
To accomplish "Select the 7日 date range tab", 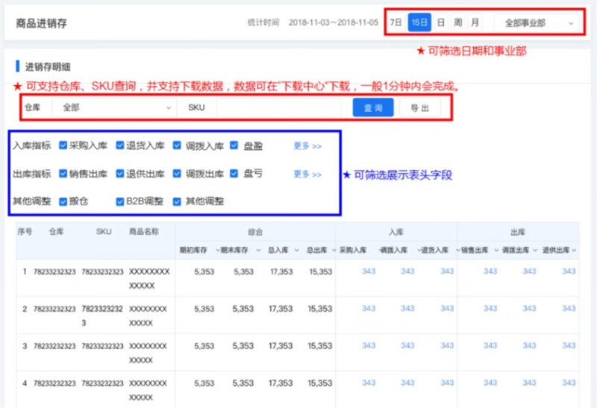I will tap(396, 23).
